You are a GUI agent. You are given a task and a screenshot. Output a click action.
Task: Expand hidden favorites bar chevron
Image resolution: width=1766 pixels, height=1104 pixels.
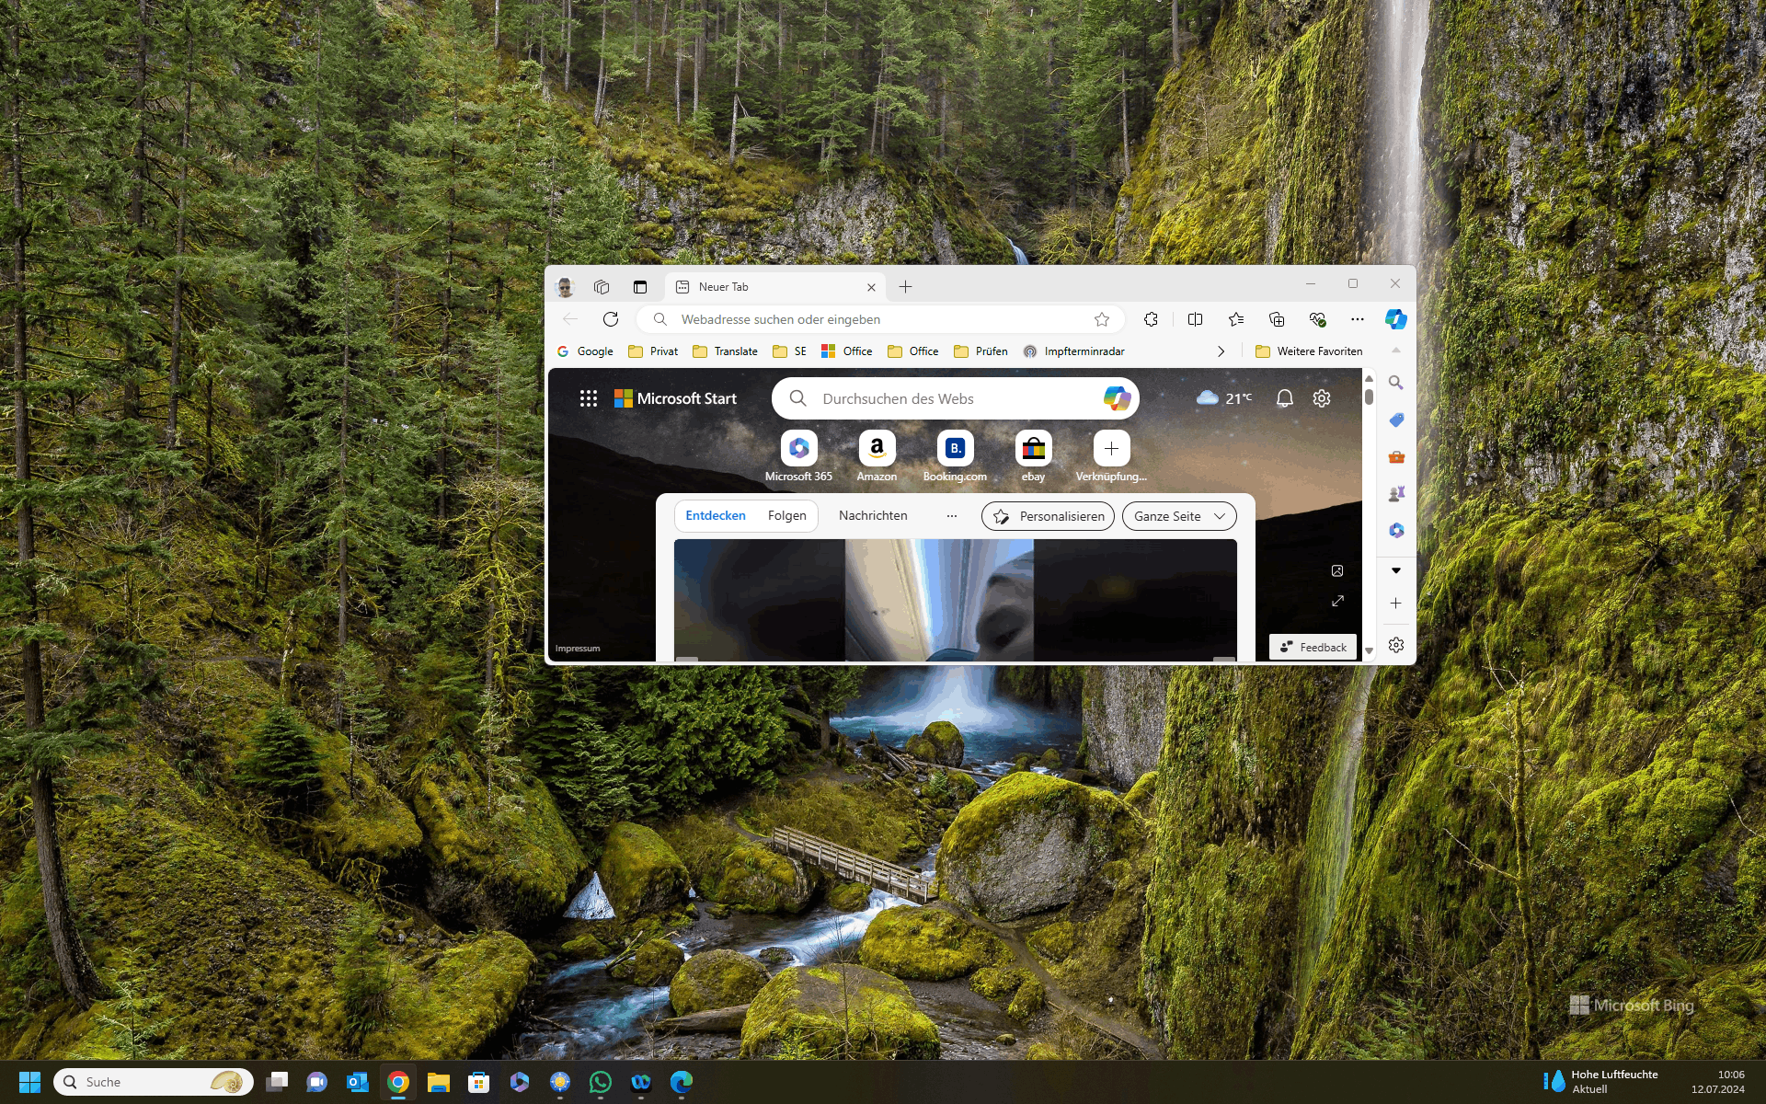pos(1221,351)
